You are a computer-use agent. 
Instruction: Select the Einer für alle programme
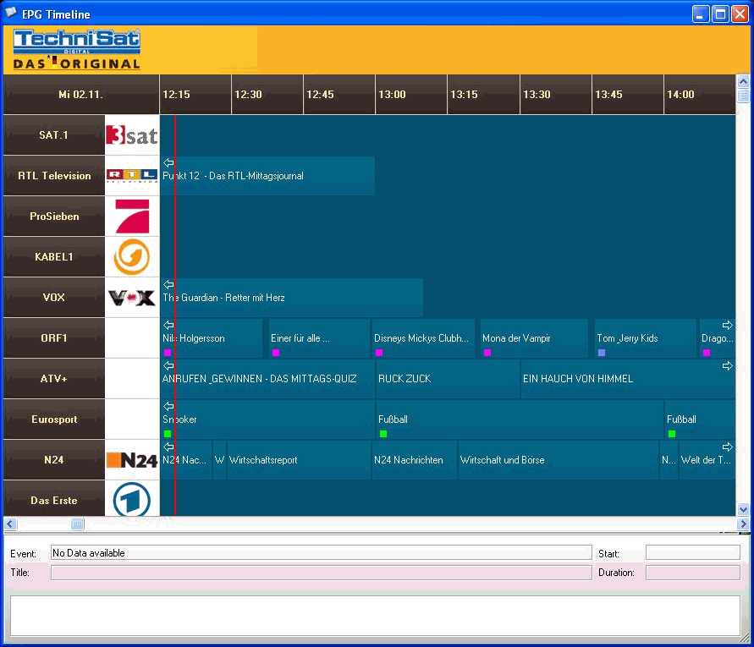pos(319,338)
